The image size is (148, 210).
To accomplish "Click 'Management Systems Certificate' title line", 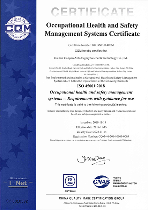I will tap(92, 34).
